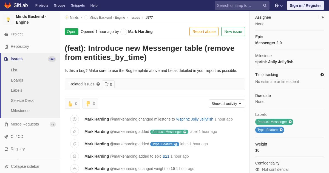Screen dimensions: 329x173
Task: Open Milestones in the sidebar
Action: [20, 111]
